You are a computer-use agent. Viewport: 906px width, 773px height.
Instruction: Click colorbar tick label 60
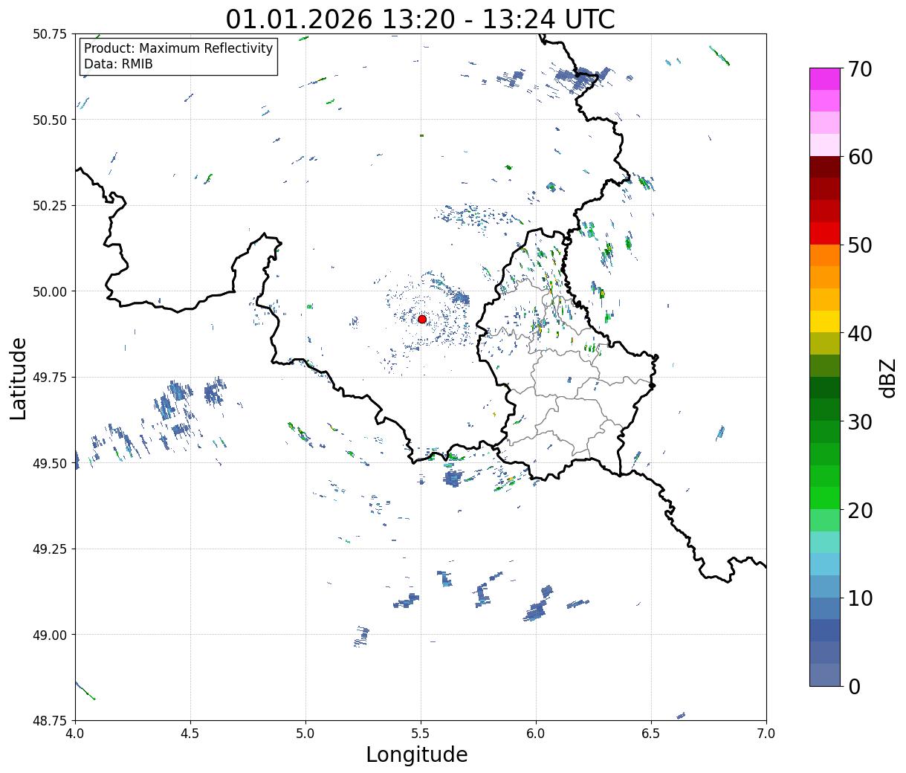(860, 157)
